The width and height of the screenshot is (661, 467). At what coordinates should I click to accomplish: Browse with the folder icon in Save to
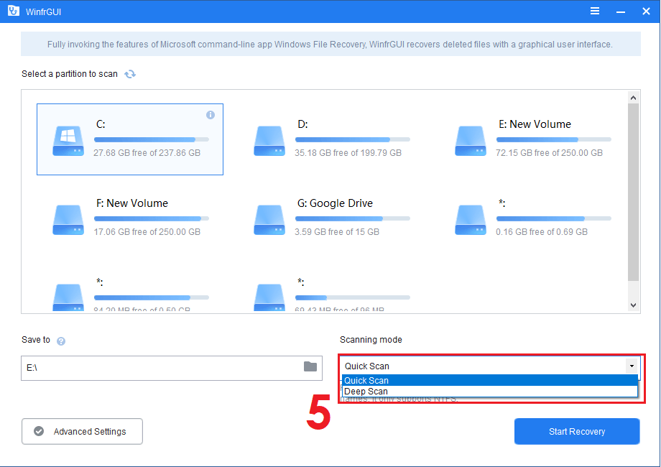click(x=310, y=366)
